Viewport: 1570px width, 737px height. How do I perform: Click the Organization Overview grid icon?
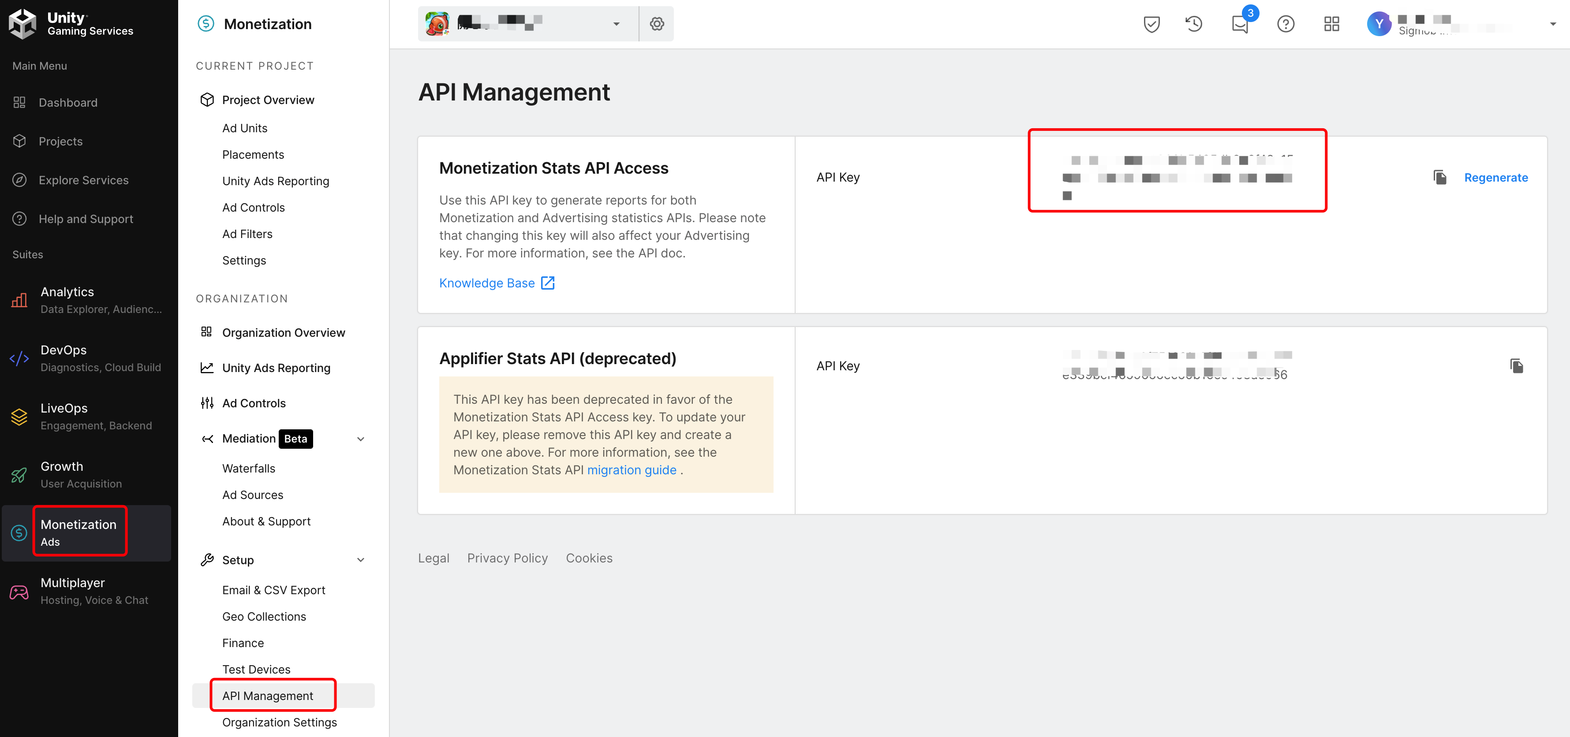[206, 332]
